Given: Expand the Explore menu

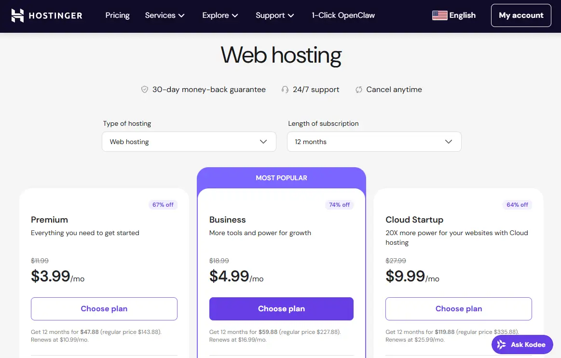Looking at the screenshot, I should point(219,15).
